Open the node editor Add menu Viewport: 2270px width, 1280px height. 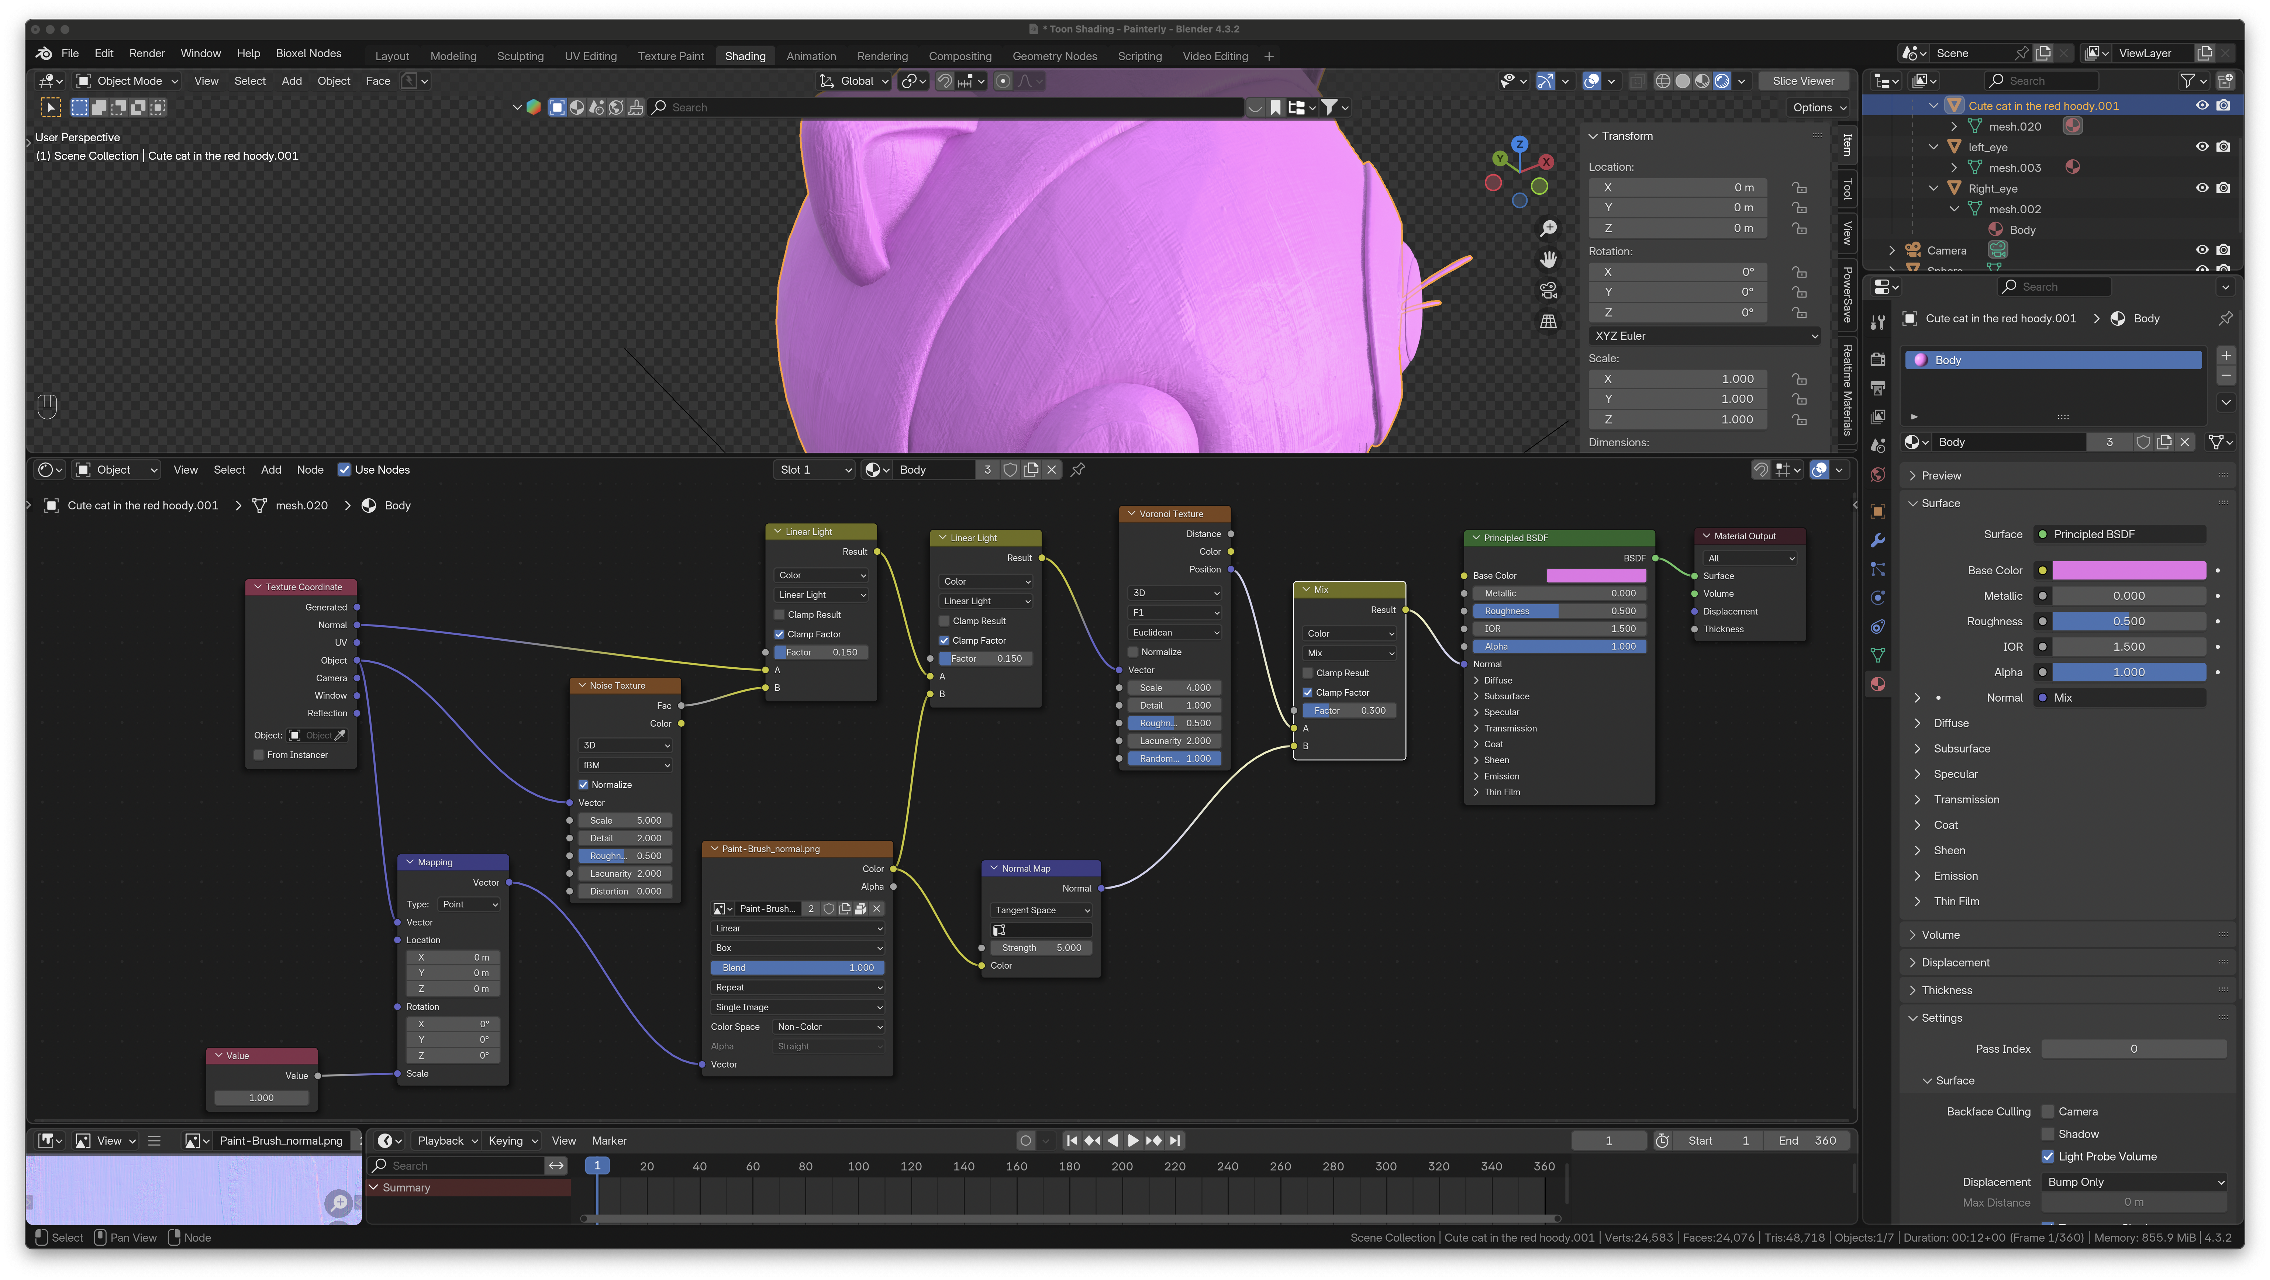pos(272,470)
